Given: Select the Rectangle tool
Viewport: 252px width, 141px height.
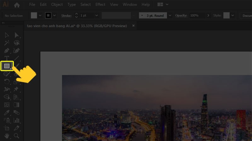Looking at the screenshot, I should (x=7, y=66).
